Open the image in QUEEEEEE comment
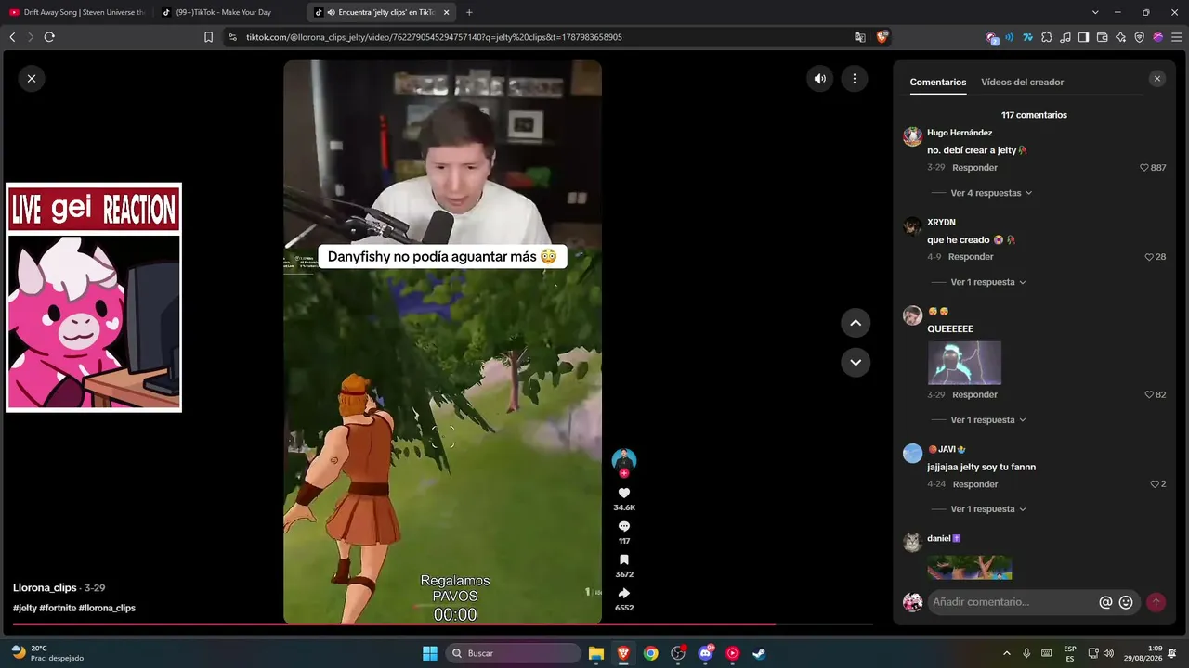The width and height of the screenshot is (1189, 668). pos(964,363)
